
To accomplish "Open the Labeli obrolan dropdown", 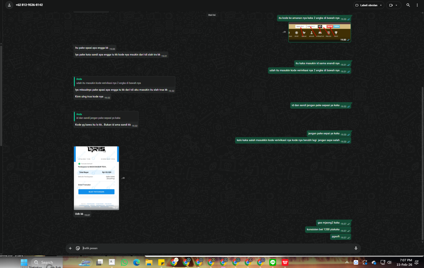I will tap(369, 5).
